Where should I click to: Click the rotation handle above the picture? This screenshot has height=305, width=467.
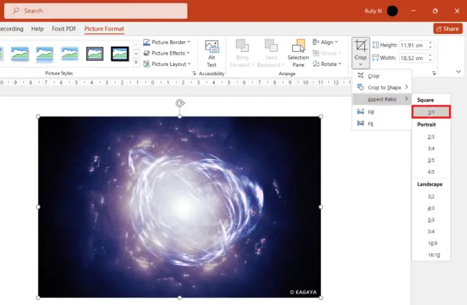[180, 103]
